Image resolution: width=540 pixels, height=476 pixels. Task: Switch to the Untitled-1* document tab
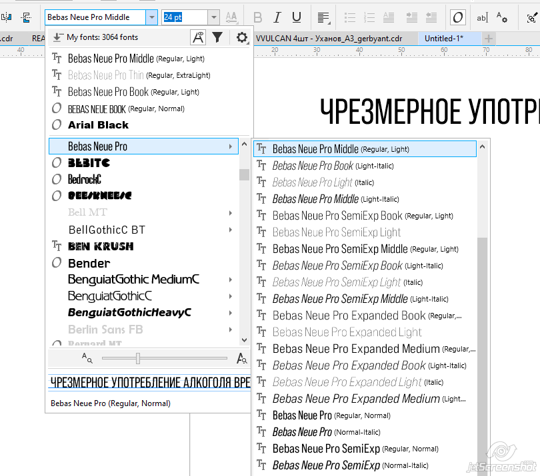tap(444, 39)
